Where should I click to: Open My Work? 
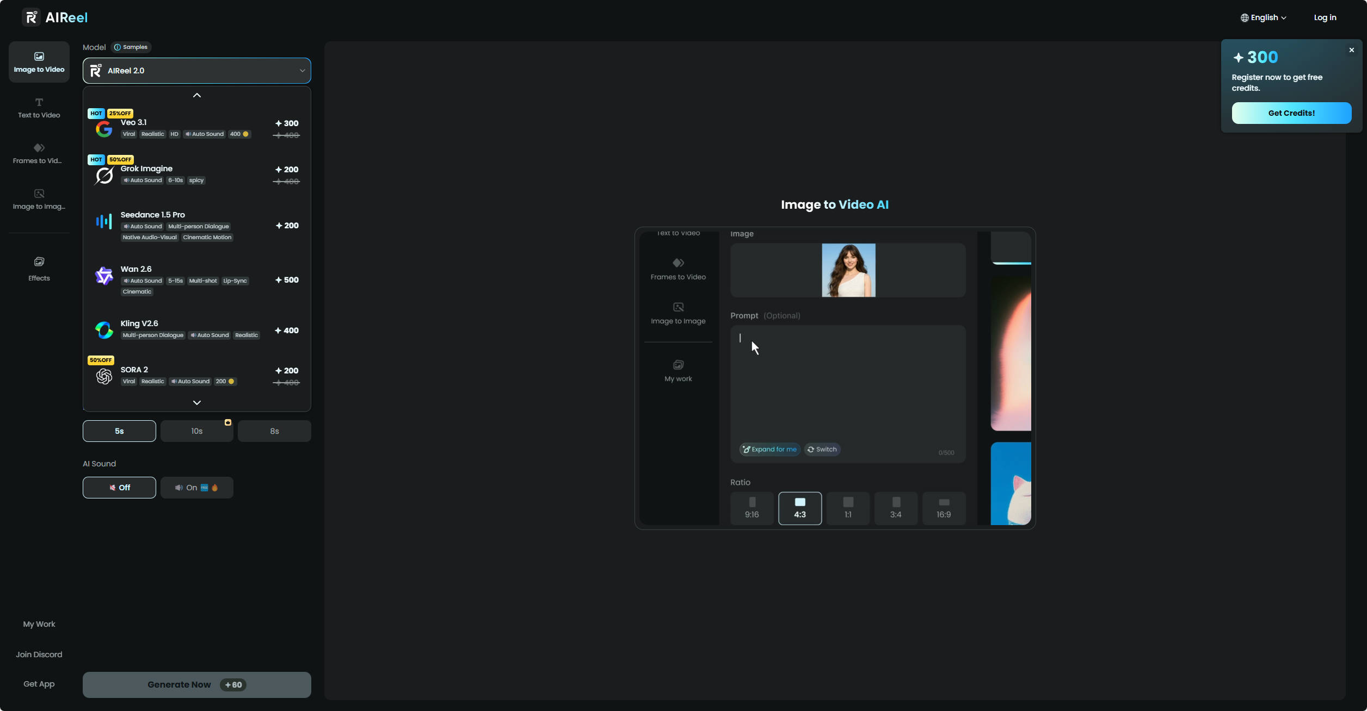pyautogui.click(x=39, y=623)
